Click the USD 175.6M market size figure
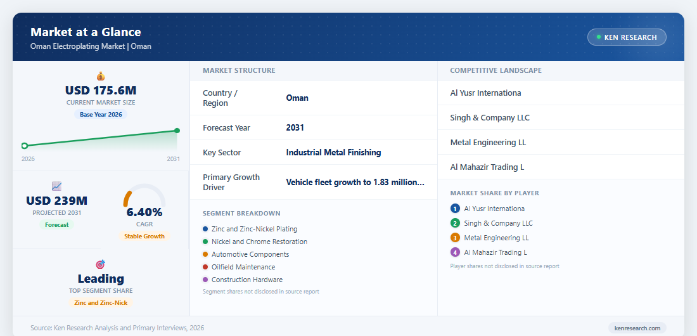Image resolution: width=697 pixels, height=336 pixels. (x=101, y=91)
